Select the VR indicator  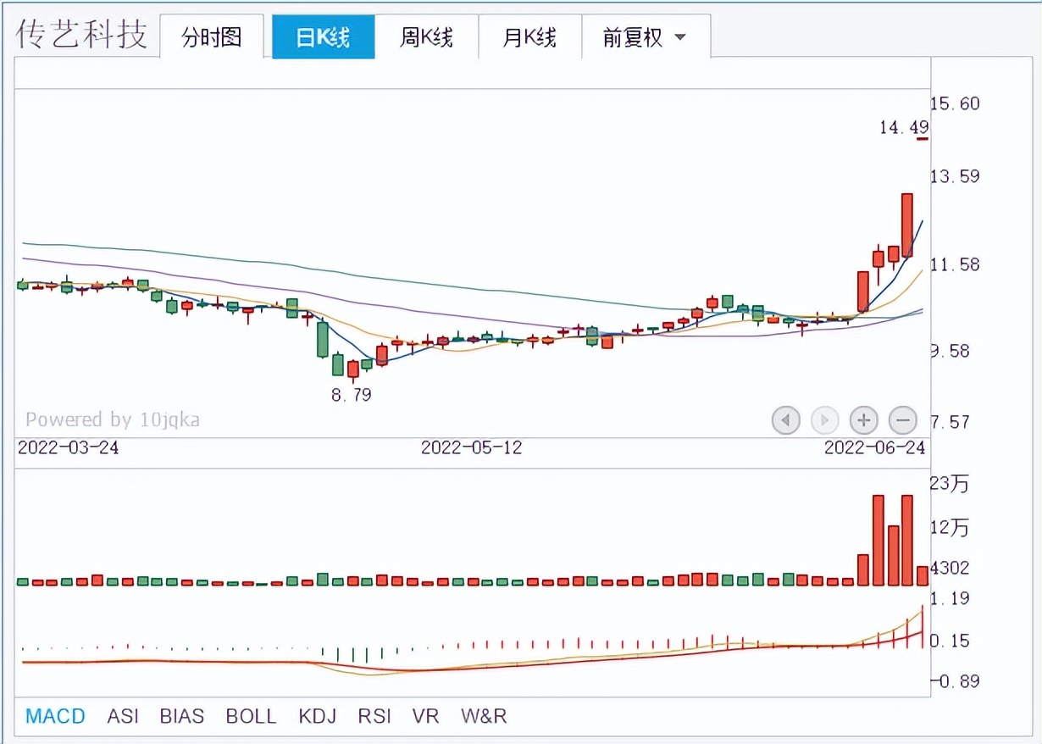coord(425,716)
